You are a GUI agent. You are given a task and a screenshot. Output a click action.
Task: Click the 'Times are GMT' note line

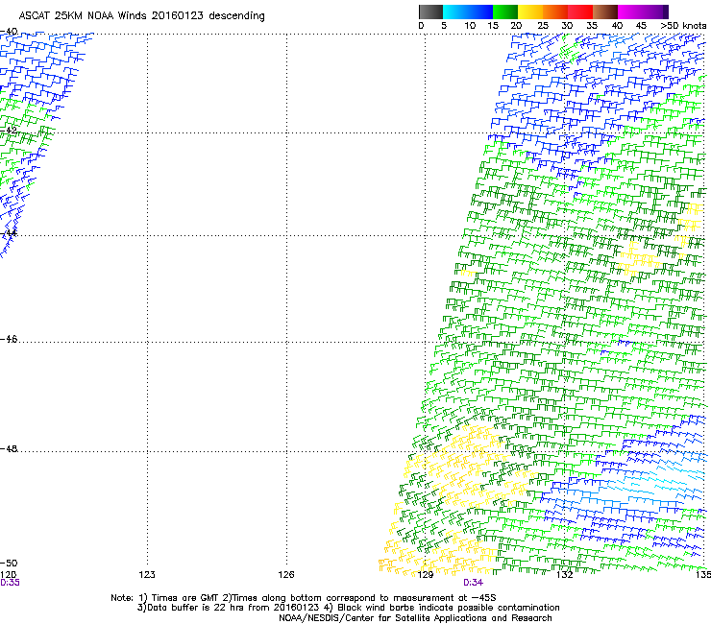pos(303,598)
